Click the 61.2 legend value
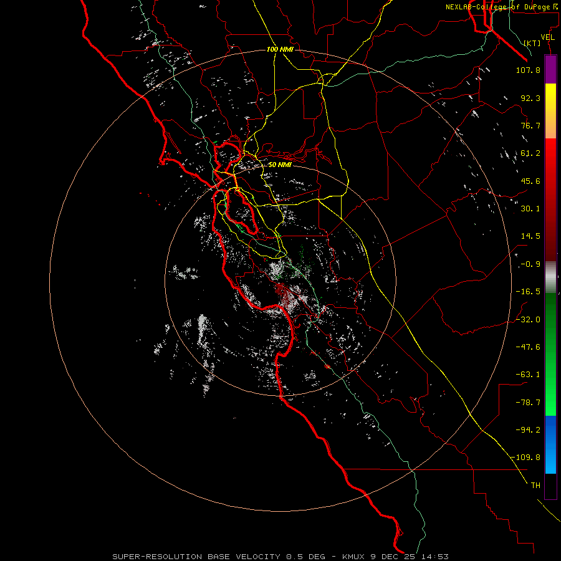561x561 pixels. point(530,153)
